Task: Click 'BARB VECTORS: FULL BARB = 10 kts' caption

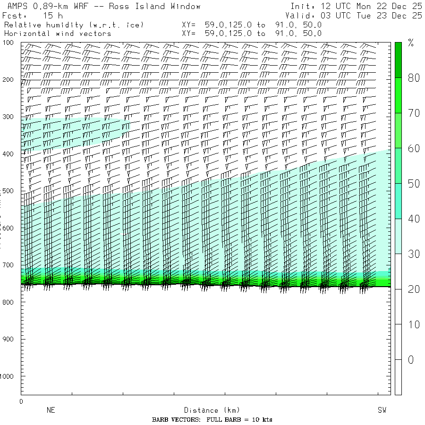Action: 212,420
